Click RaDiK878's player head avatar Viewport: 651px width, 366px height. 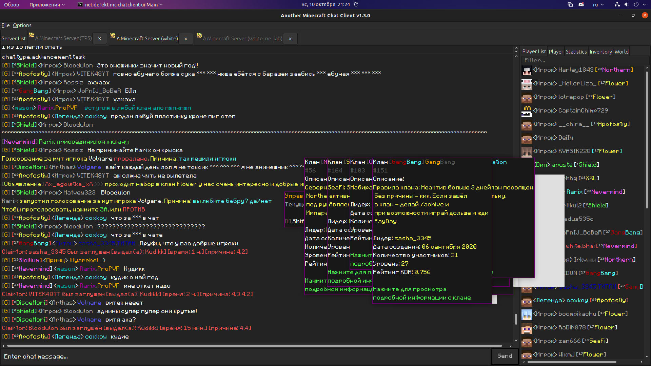(x=527, y=328)
